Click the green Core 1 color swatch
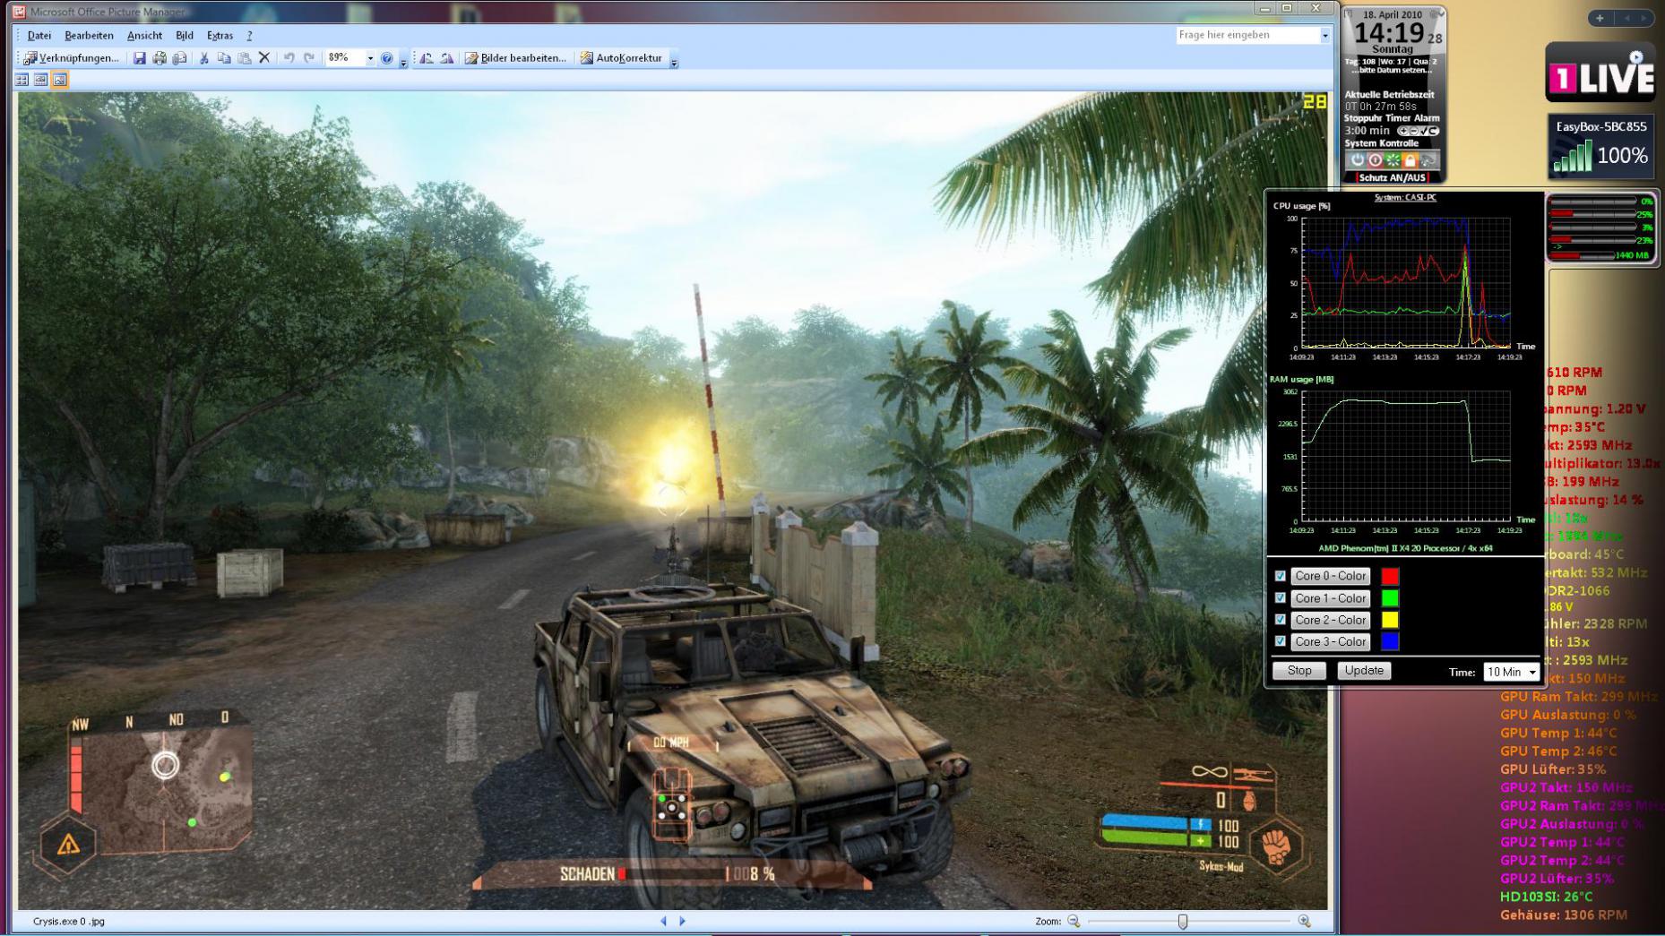 click(x=1390, y=597)
